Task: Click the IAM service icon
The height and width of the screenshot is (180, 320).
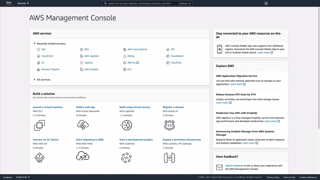Action: tap(38, 49)
